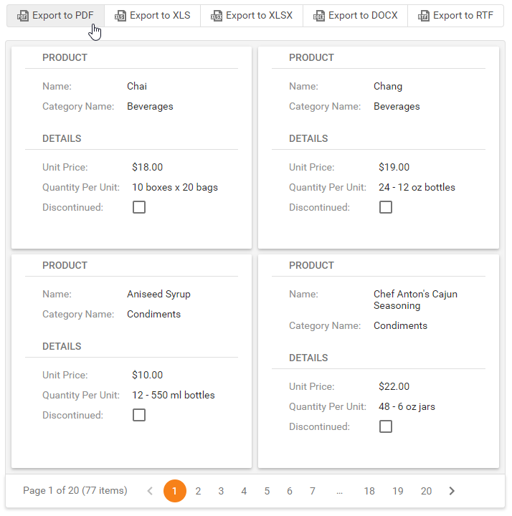Select the product name 'Chai'
The image size is (512, 516).
tap(137, 86)
